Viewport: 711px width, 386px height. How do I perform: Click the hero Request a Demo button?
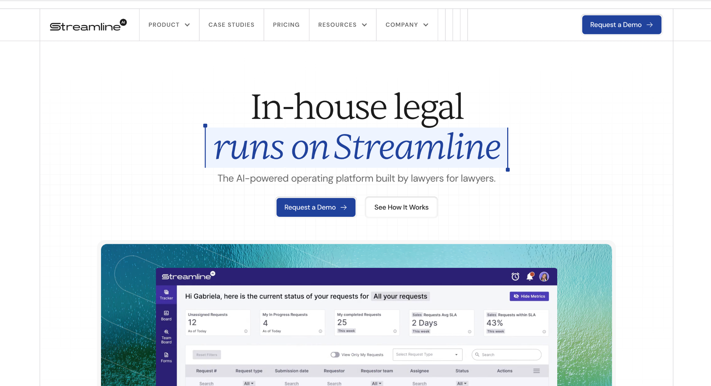point(316,207)
